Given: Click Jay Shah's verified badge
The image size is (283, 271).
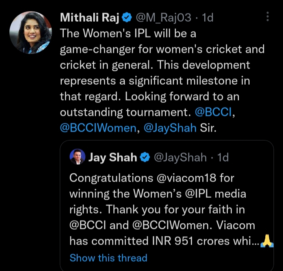Looking at the screenshot, I should (x=144, y=157).
